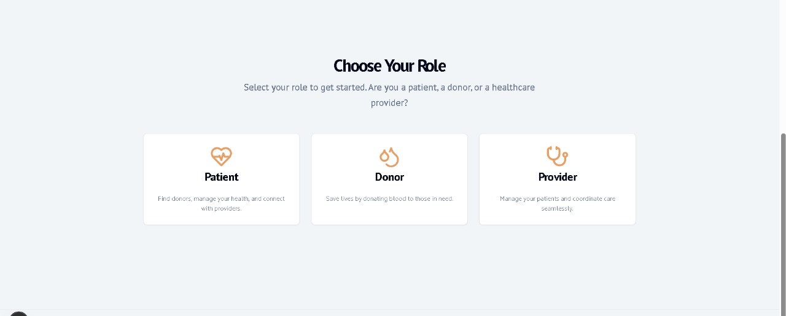Viewport: 786px width, 316px height.
Task: Click the word 'seamlessly' in Provider card
Action: click(558, 208)
